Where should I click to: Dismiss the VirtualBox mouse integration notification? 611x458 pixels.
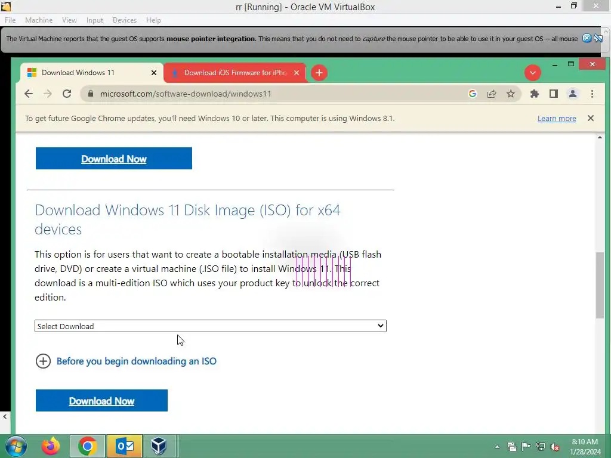point(587,38)
